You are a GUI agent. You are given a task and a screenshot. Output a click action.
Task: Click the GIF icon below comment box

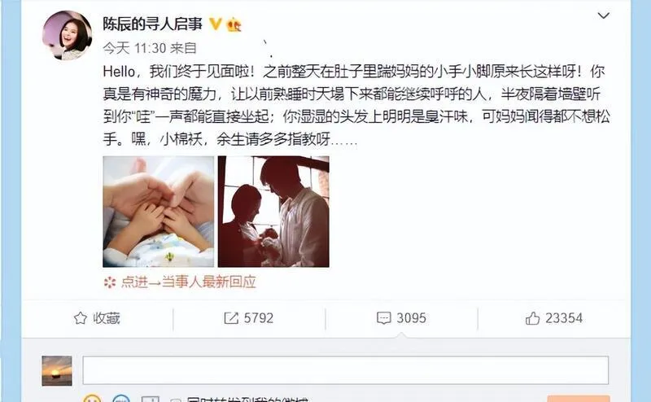[x=121, y=399]
